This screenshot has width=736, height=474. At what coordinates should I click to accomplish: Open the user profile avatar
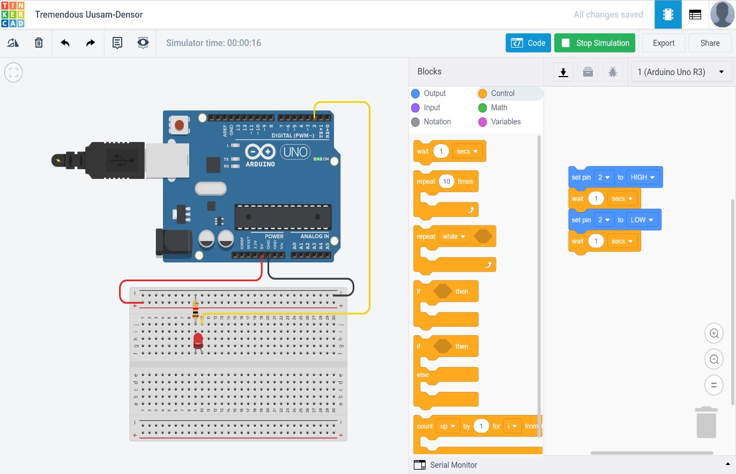point(722,14)
